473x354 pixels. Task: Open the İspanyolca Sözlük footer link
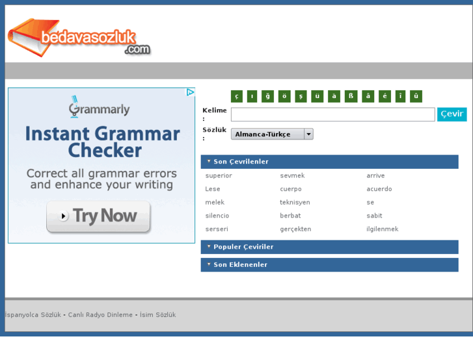[x=33, y=315]
